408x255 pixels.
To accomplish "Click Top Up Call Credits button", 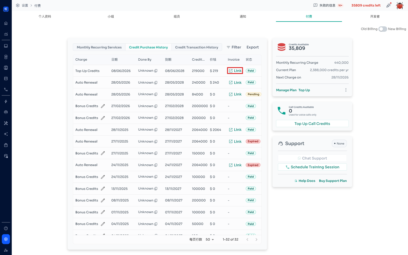I will 312,124.
